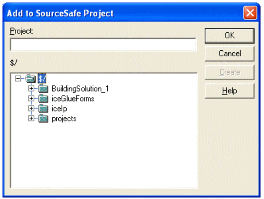
Task: Click the iceIp folder icon
Action: (x=43, y=108)
